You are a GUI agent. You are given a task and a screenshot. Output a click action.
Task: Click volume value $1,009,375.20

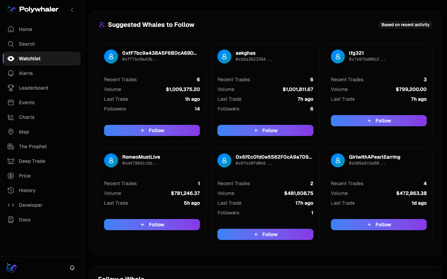[183, 89]
